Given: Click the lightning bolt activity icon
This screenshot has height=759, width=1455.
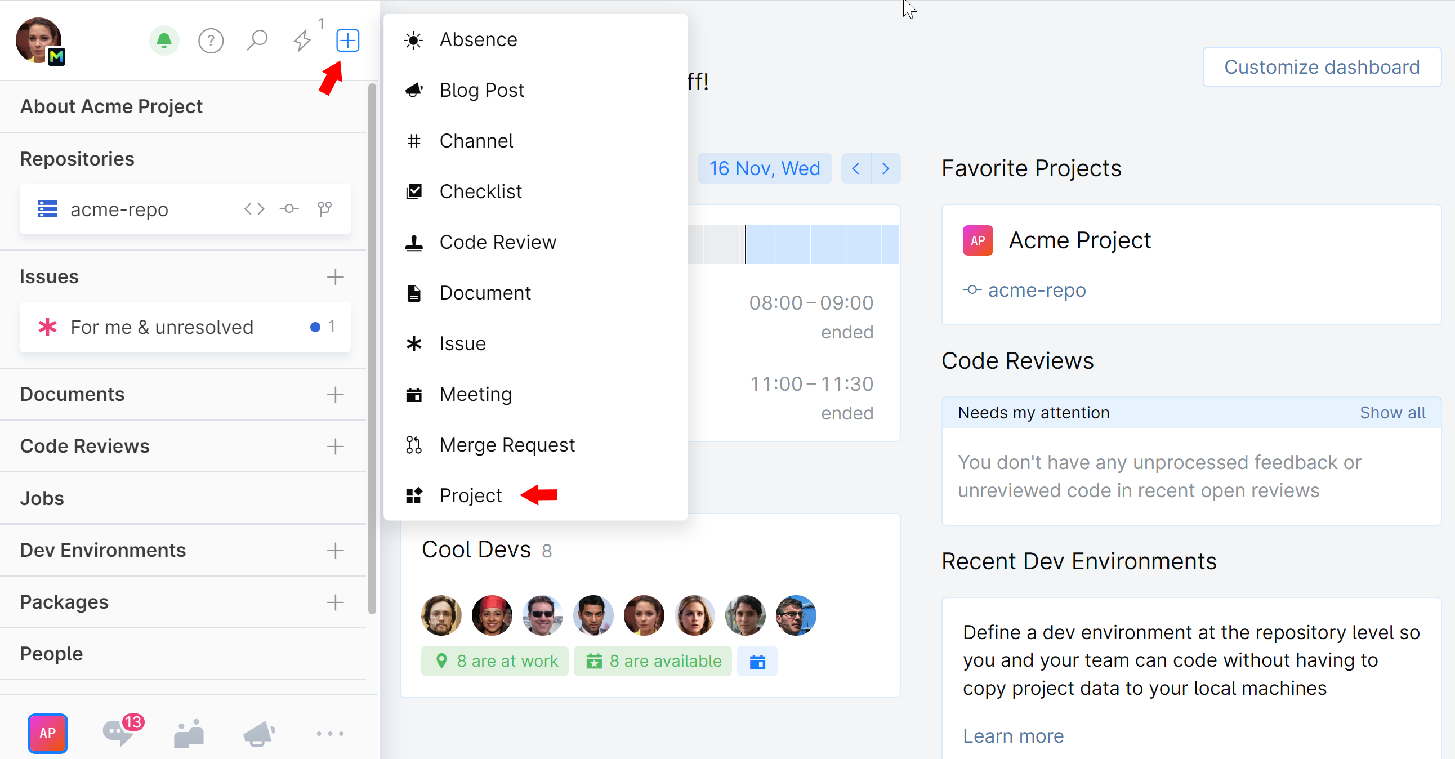Looking at the screenshot, I should [x=302, y=41].
